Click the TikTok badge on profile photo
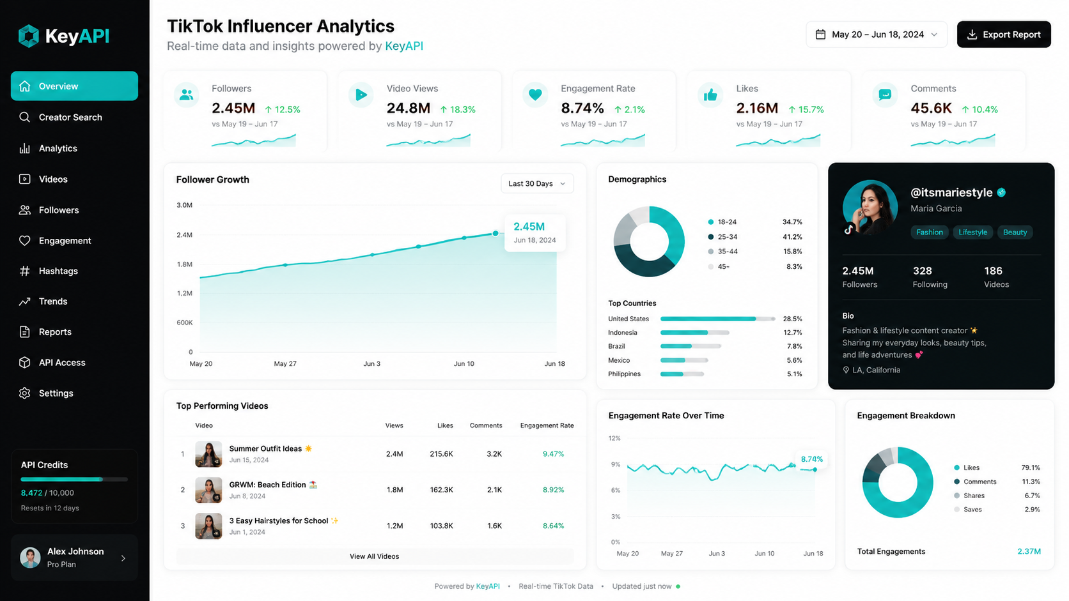 (x=849, y=229)
